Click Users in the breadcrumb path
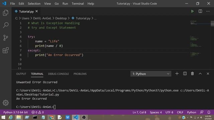Viewport: 214px width, 120px height. [25, 18]
